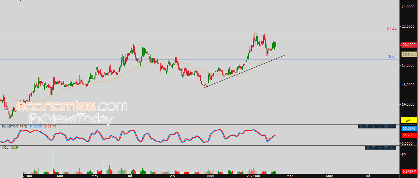Select the 19.1600 moving average tag
Screen dimensions: 418x178
409,54
